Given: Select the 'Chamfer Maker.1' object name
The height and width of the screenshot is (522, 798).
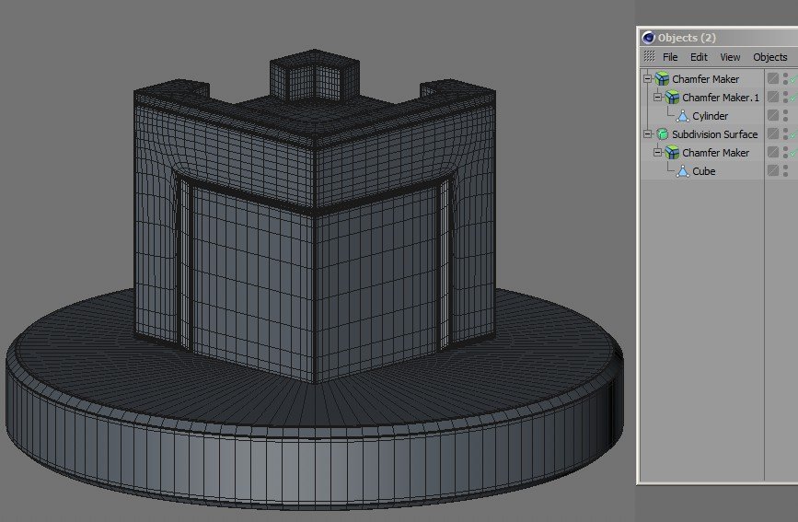Looking at the screenshot, I should pyautogui.click(x=721, y=98).
